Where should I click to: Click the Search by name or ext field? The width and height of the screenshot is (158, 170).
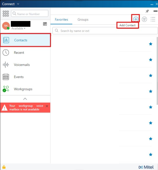(105, 31)
